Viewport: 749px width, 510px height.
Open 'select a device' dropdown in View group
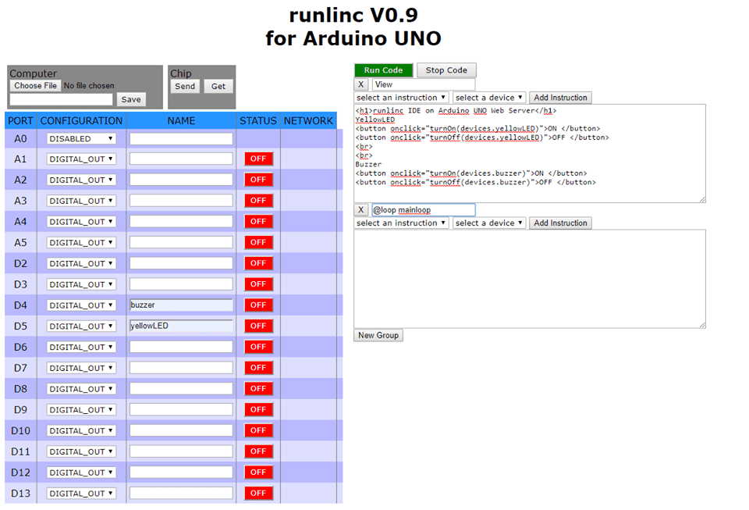coord(489,98)
